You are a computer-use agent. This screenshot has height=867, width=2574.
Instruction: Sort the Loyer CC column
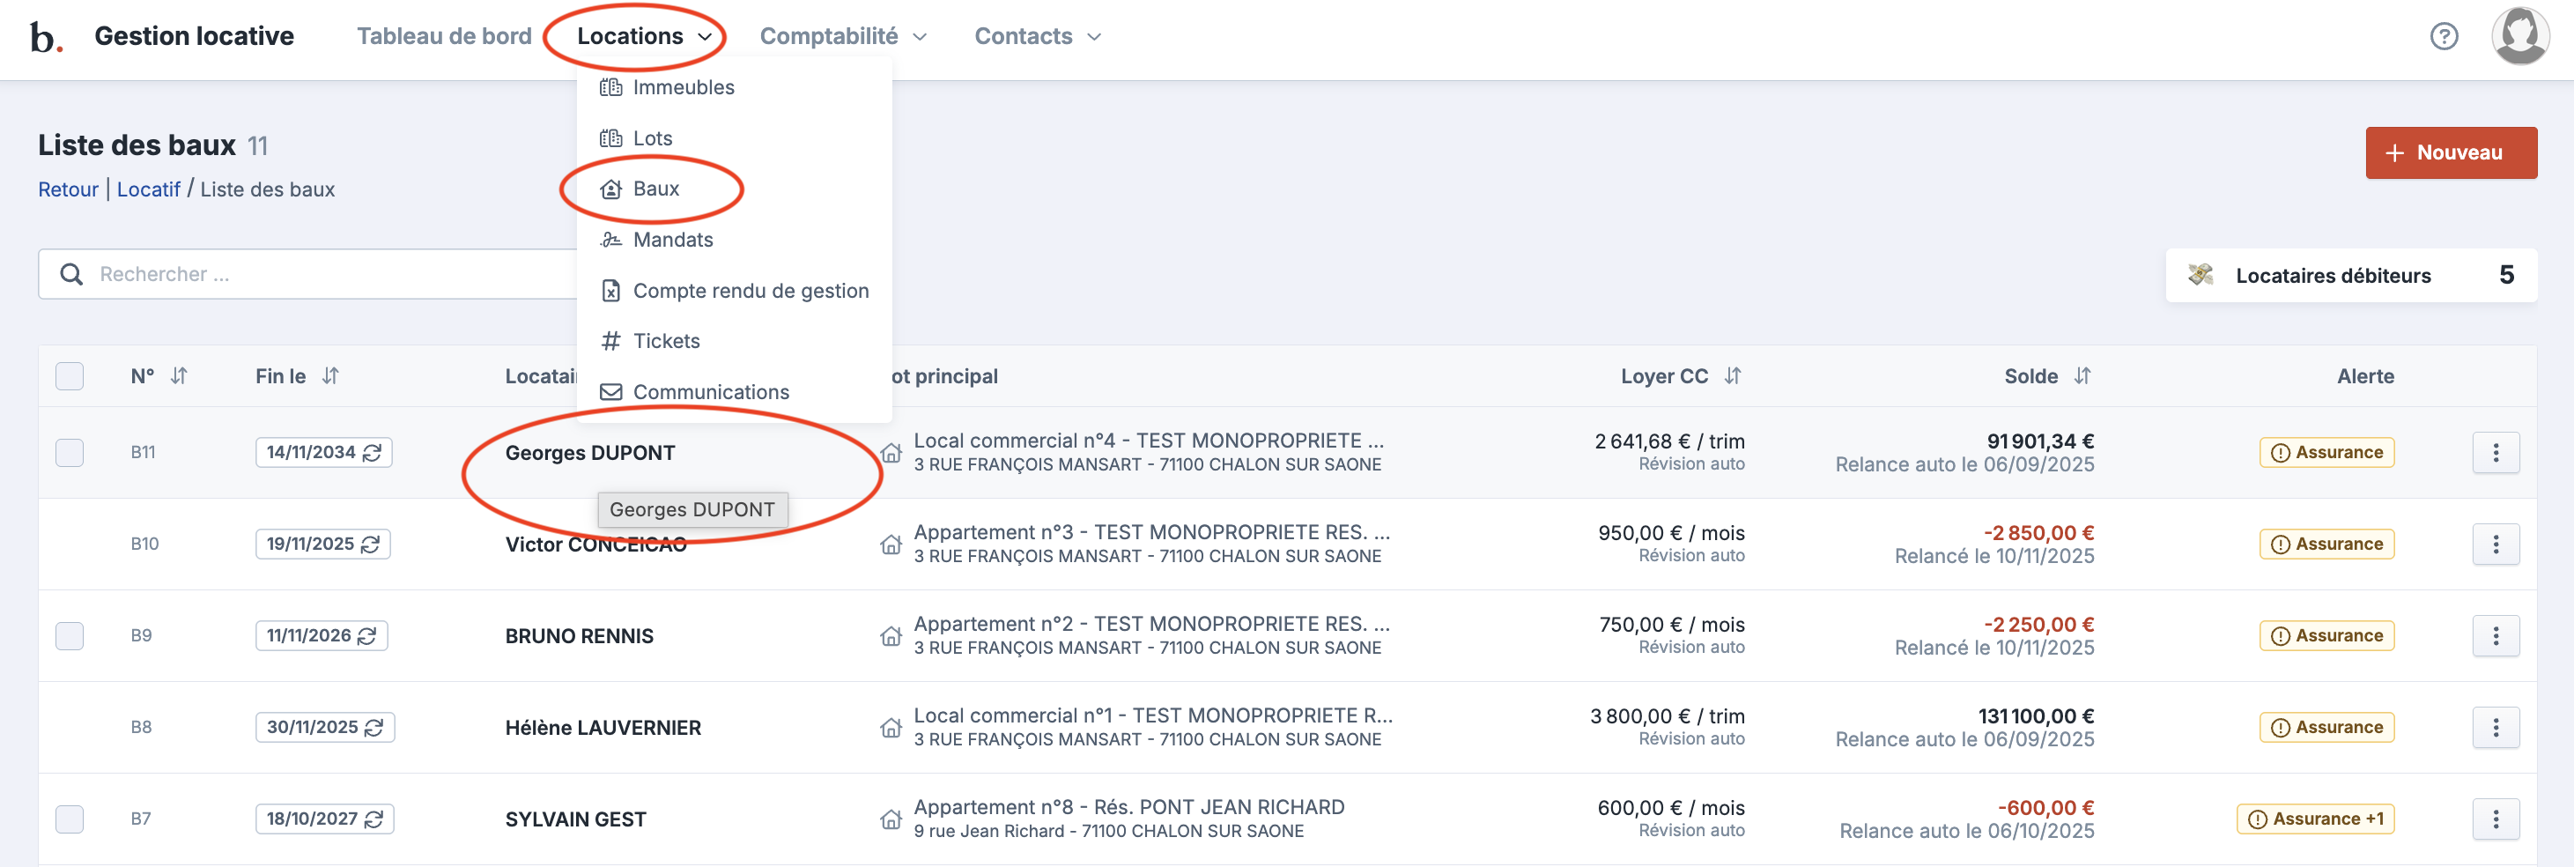(x=1733, y=376)
